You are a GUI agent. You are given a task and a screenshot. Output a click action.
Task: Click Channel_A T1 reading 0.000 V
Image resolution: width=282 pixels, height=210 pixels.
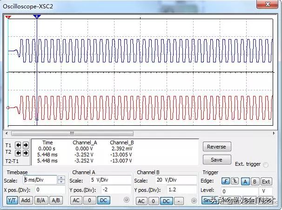84,149
